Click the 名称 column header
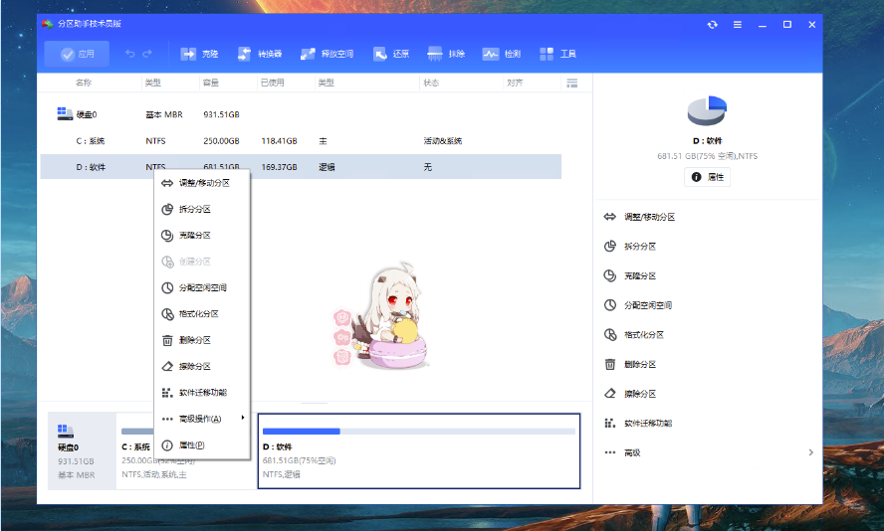Viewport: 884px width, 531px height. (x=84, y=83)
